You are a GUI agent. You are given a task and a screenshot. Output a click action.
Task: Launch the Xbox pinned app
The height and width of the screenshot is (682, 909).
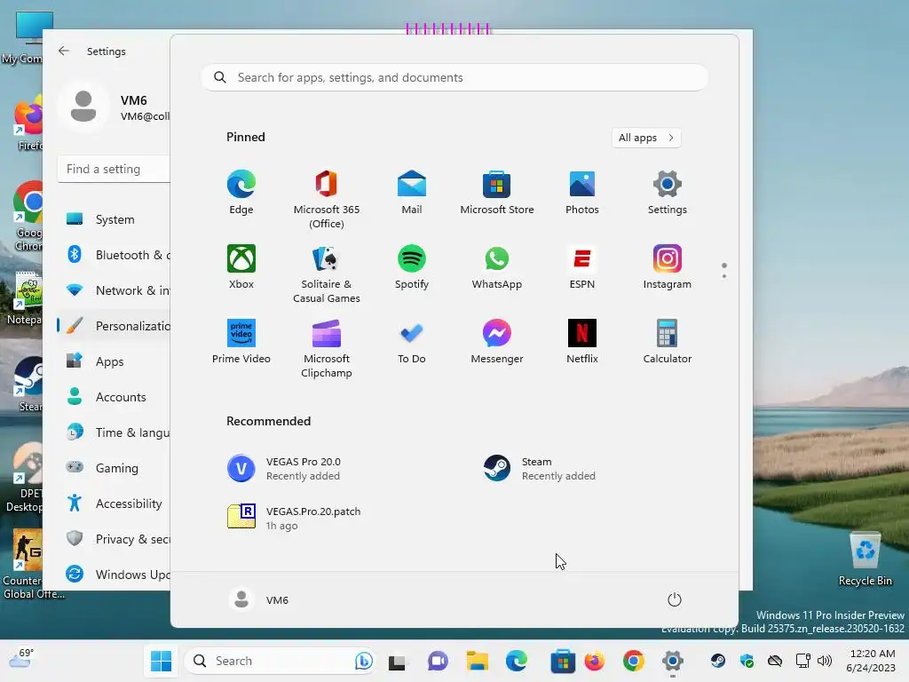pyautogui.click(x=241, y=267)
